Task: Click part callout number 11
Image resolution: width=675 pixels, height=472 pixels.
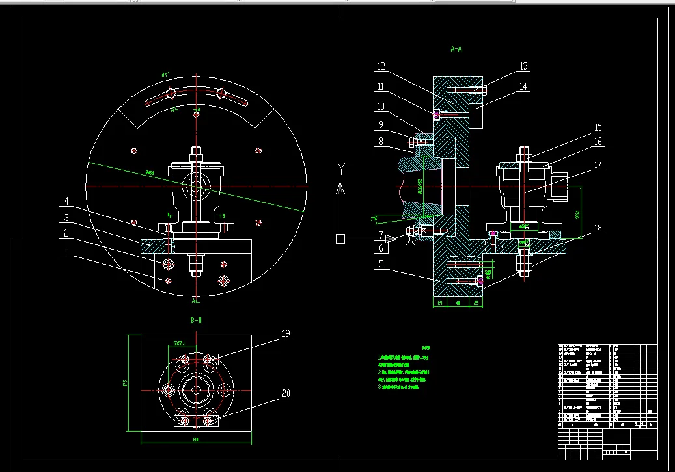Action: [381, 86]
